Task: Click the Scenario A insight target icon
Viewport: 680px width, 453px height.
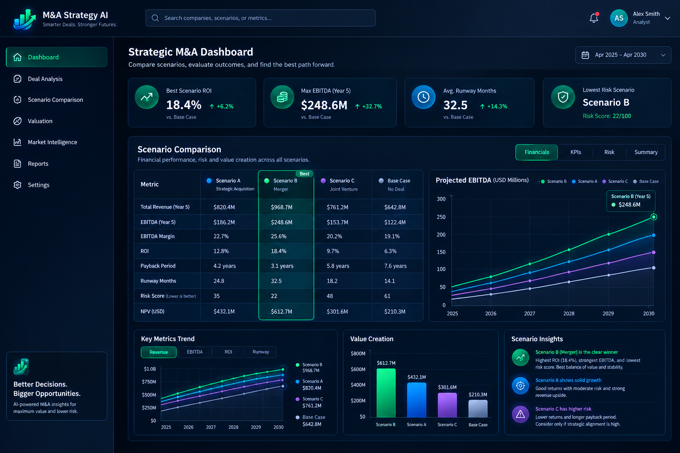Action: (x=520, y=385)
